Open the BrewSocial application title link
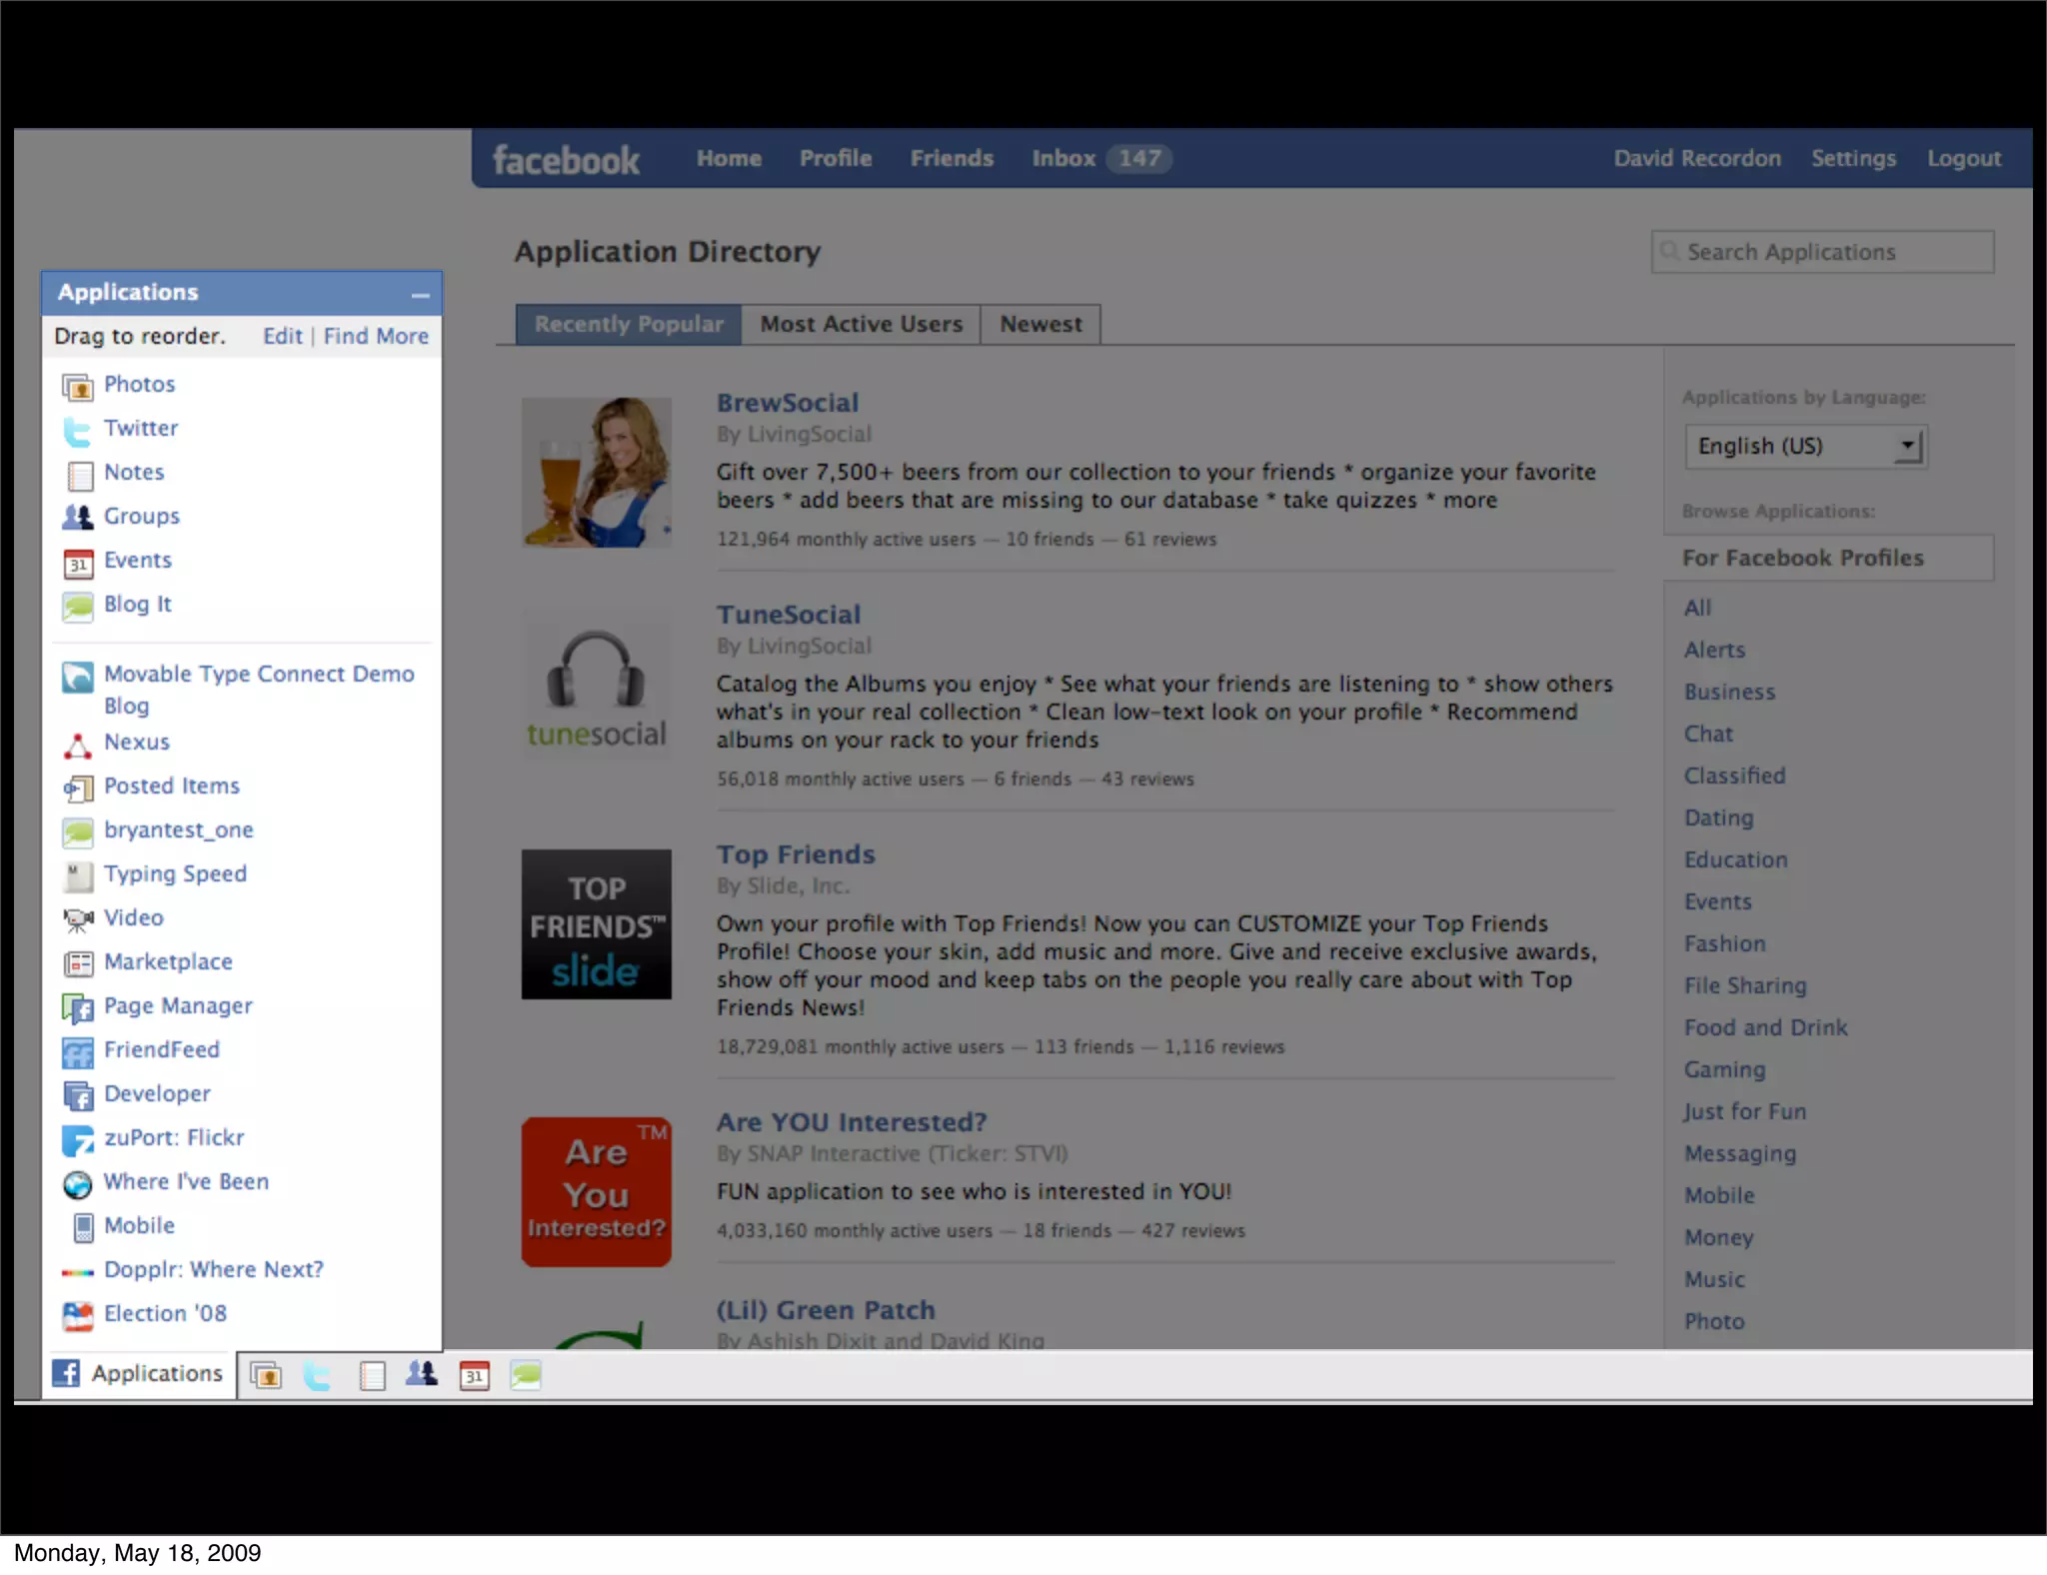Viewport: 2047px width, 1575px height. (x=788, y=403)
